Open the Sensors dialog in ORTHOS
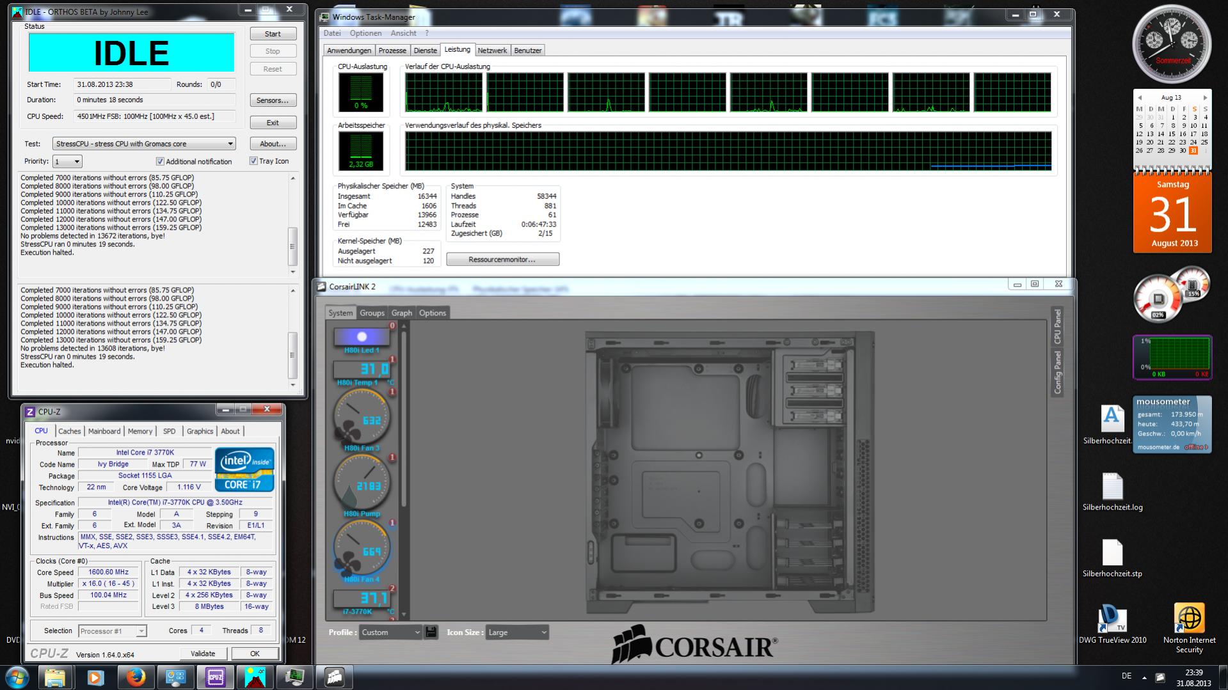This screenshot has height=690, width=1228. 273,100
